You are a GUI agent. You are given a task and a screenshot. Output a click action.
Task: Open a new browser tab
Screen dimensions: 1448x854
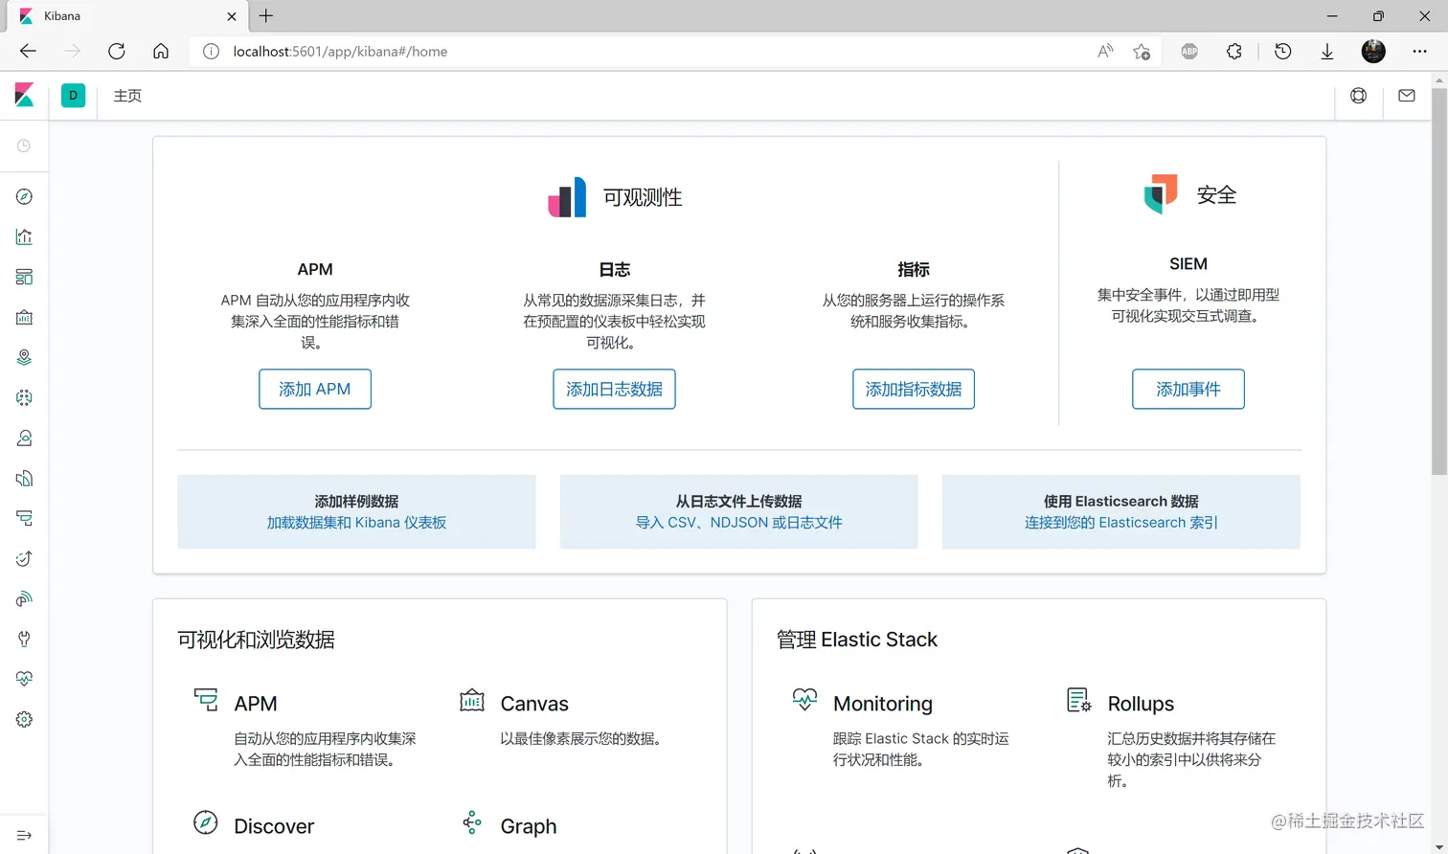[x=266, y=16]
